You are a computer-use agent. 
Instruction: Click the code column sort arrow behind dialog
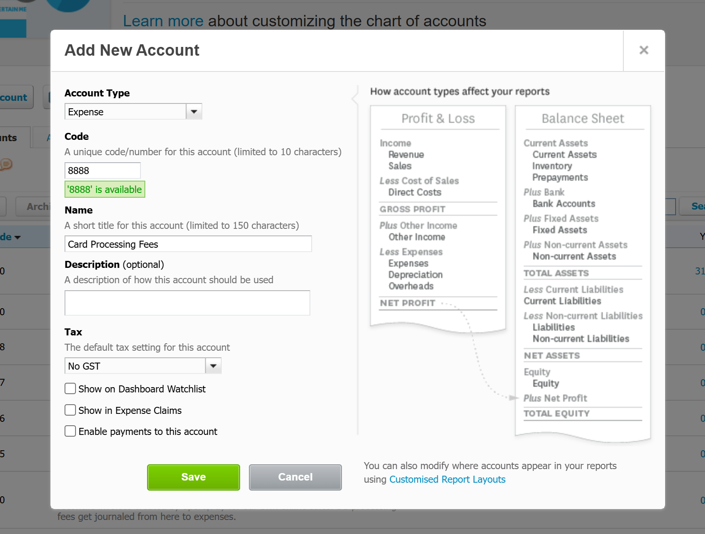18,238
